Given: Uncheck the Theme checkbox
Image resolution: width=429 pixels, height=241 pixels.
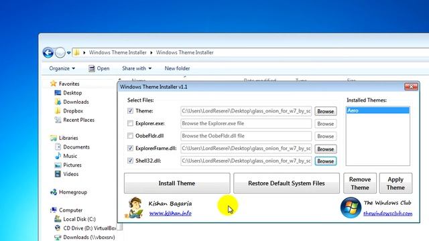Looking at the screenshot, I should pos(130,111).
